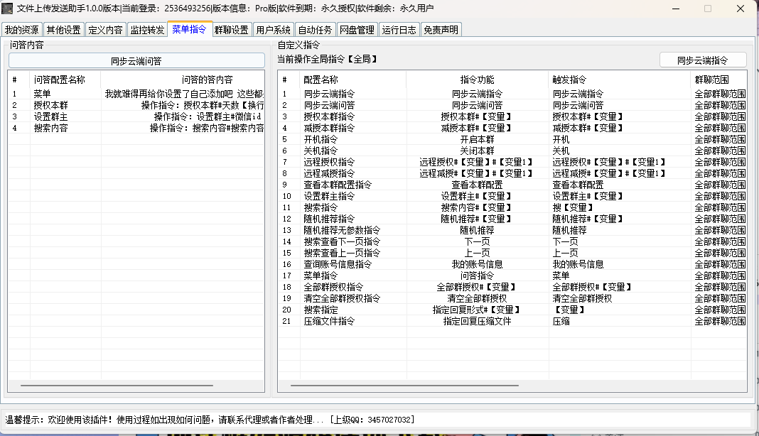Screen dimensions: 759x436
Task: Switch to the 网盘管理 tab
Action: 357,30
